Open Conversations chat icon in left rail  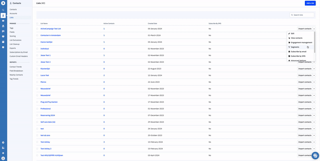coord(3,36)
